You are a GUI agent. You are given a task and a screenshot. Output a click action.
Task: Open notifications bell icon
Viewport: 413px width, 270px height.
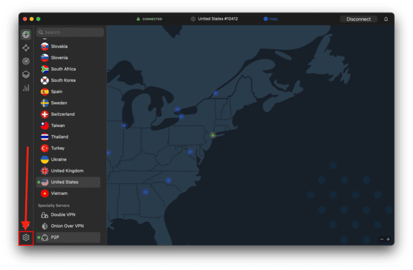386,19
